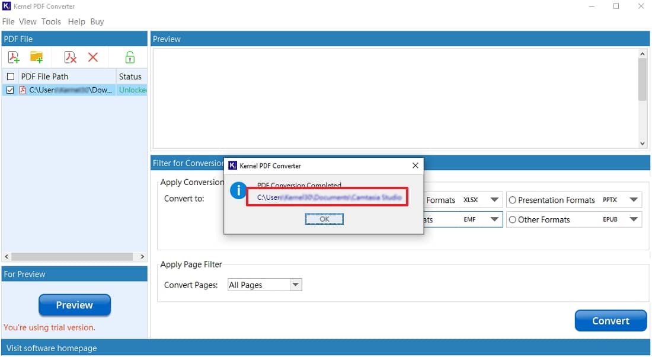Uncheck the C:\User file row checkbox
This screenshot has height=357, width=652.
pos(11,90)
